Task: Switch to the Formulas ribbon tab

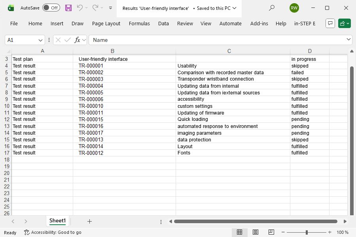Action: coord(139,23)
